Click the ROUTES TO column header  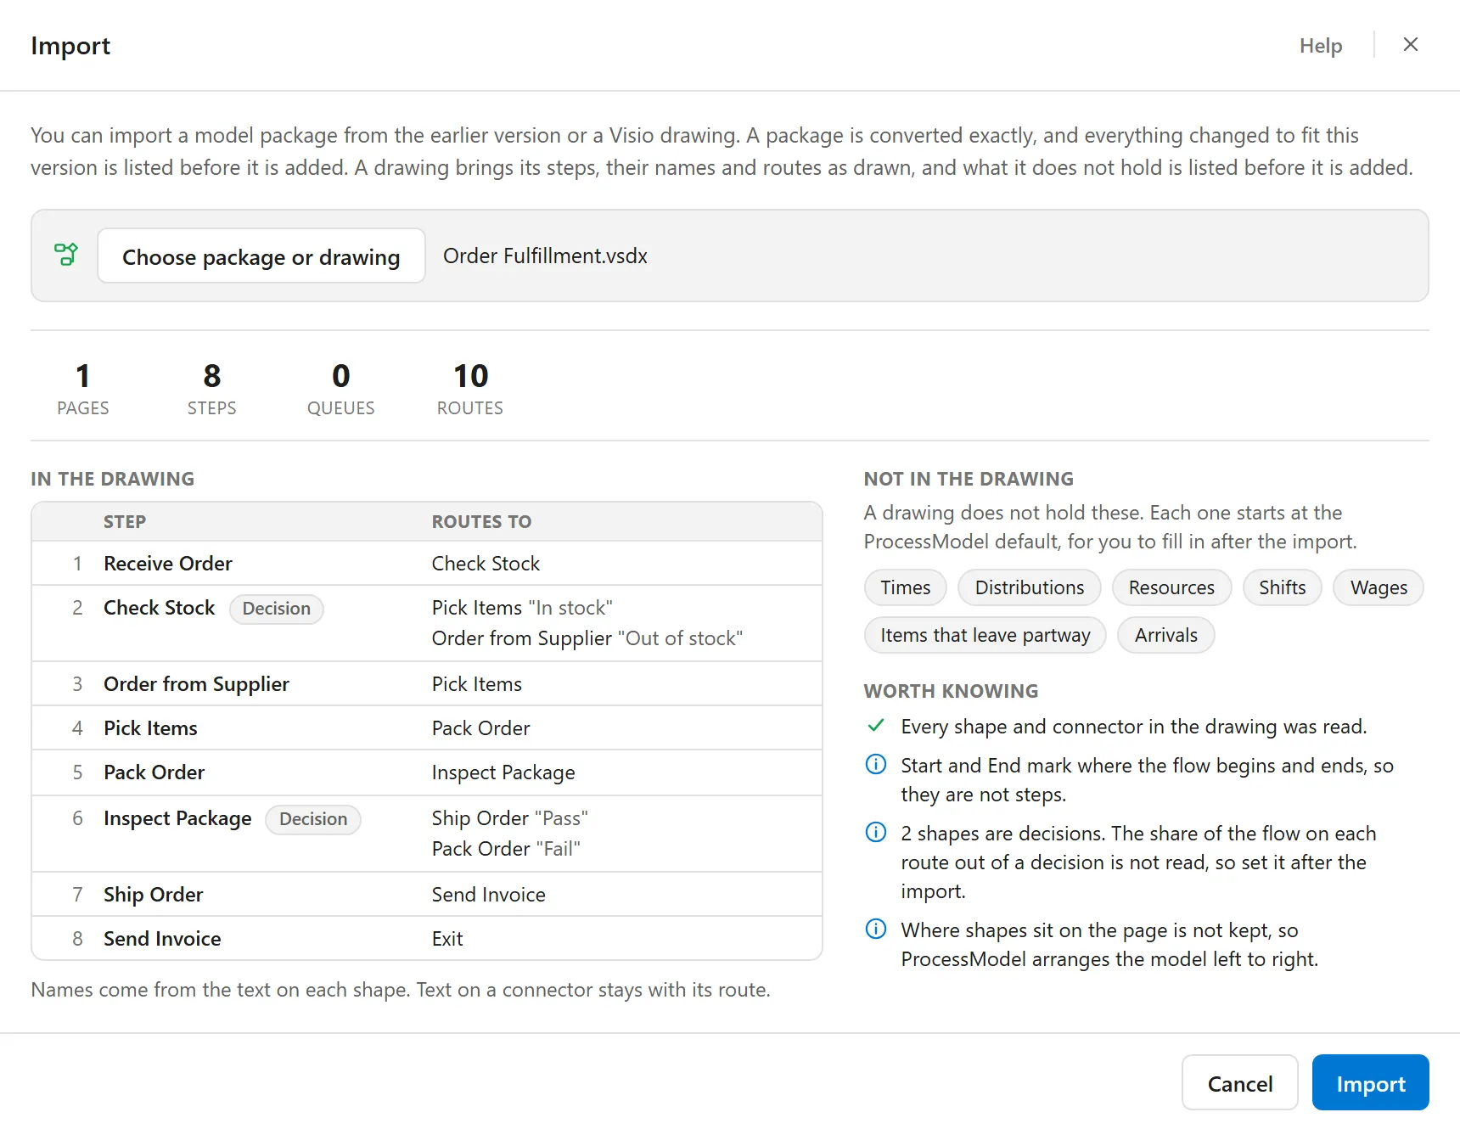(481, 521)
